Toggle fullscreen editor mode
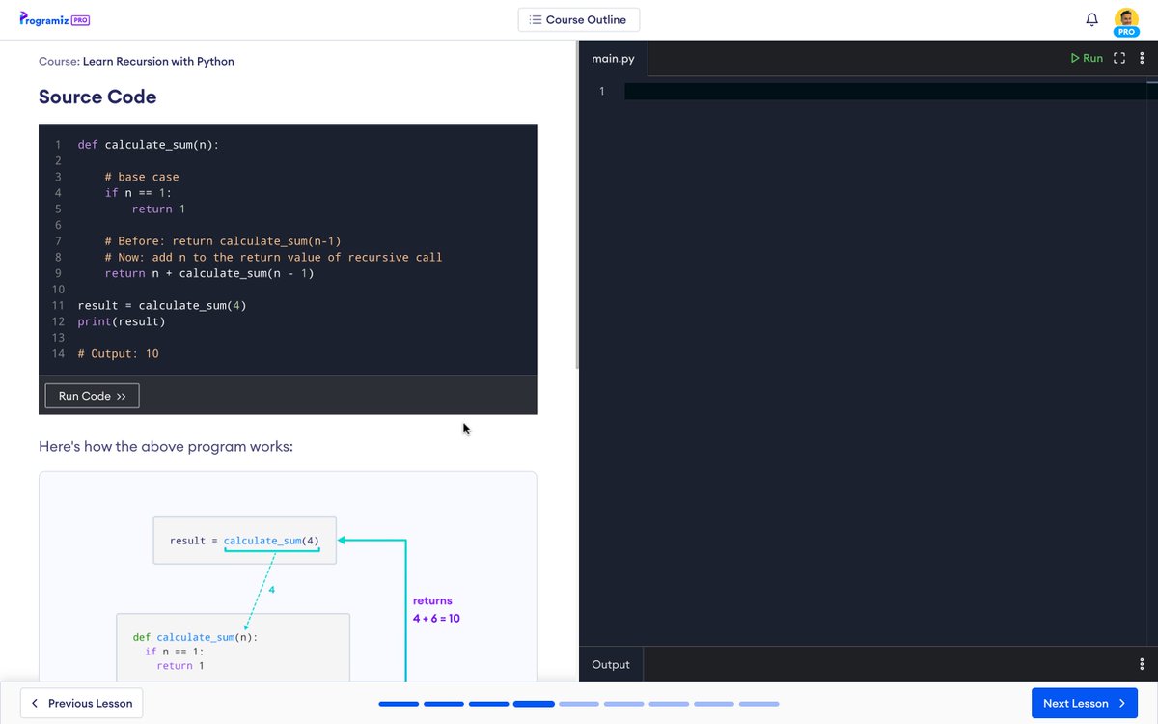Viewport: 1158px width, 724px height. tap(1119, 58)
